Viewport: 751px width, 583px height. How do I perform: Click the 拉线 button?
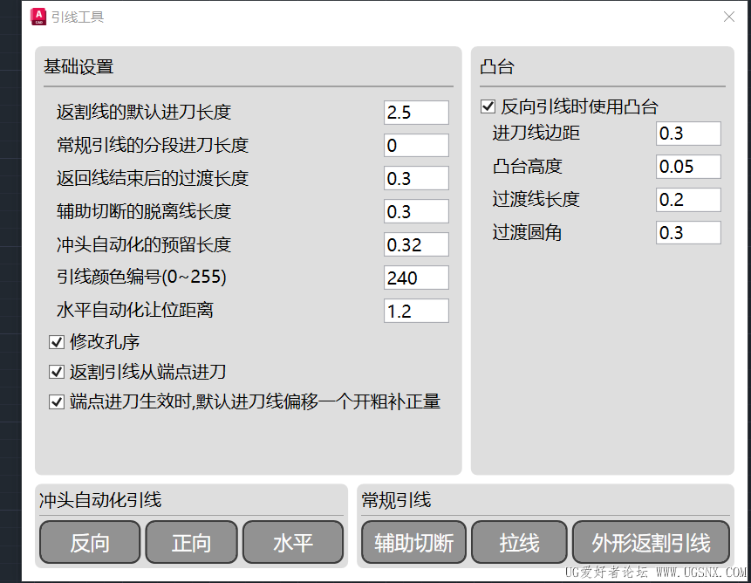point(519,542)
